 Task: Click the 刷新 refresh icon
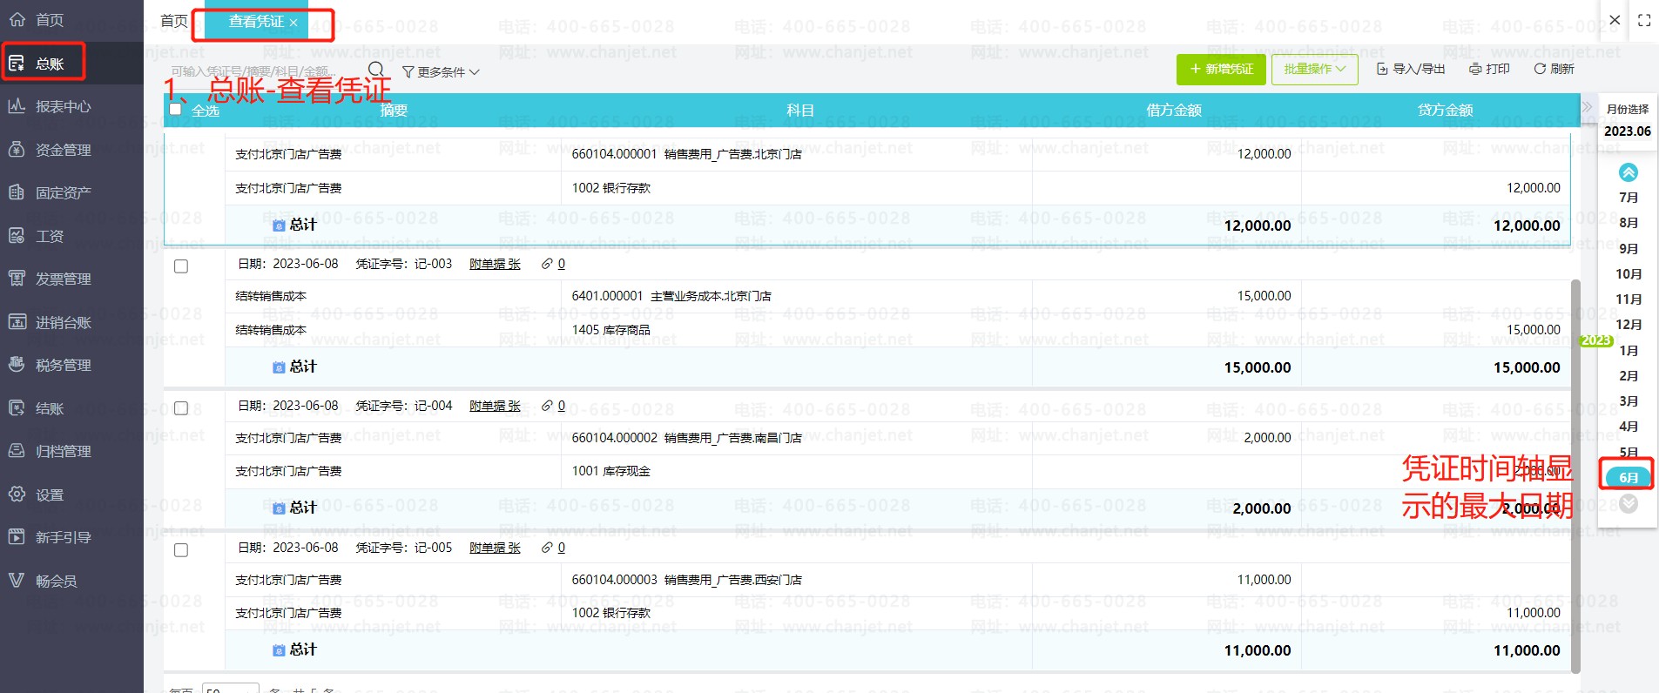tap(1540, 69)
